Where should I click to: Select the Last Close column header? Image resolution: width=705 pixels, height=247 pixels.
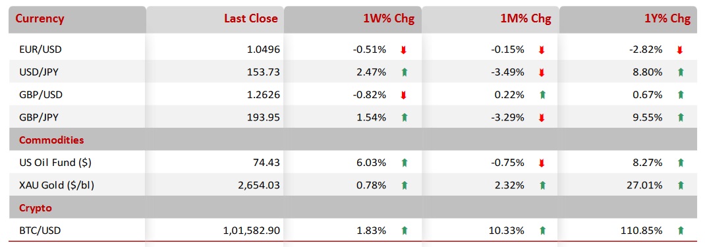pyautogui.click(x=251, y=19)
